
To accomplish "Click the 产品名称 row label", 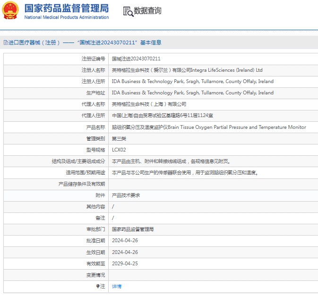I will 96,127.
